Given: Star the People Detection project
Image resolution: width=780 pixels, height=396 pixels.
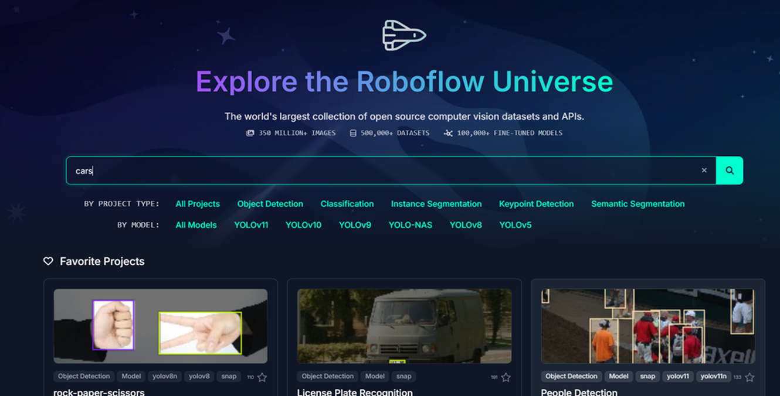Looking at the screenshot, I should (x=750, y=377).
